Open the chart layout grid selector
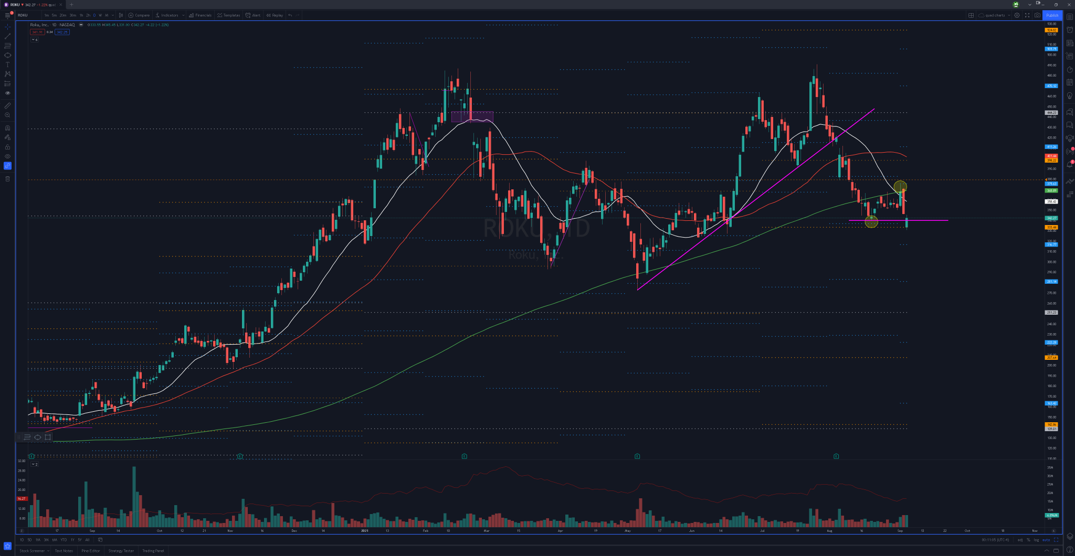 pos(971,15)
